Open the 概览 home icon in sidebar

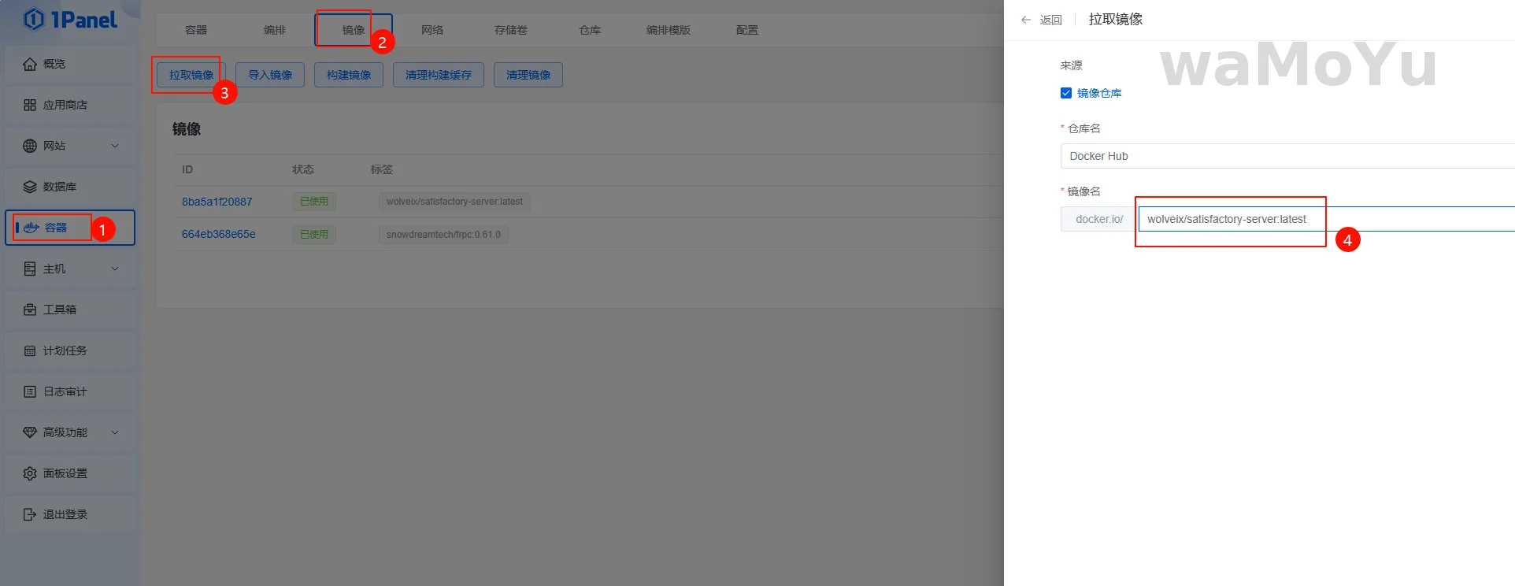[x=30, y=64]
